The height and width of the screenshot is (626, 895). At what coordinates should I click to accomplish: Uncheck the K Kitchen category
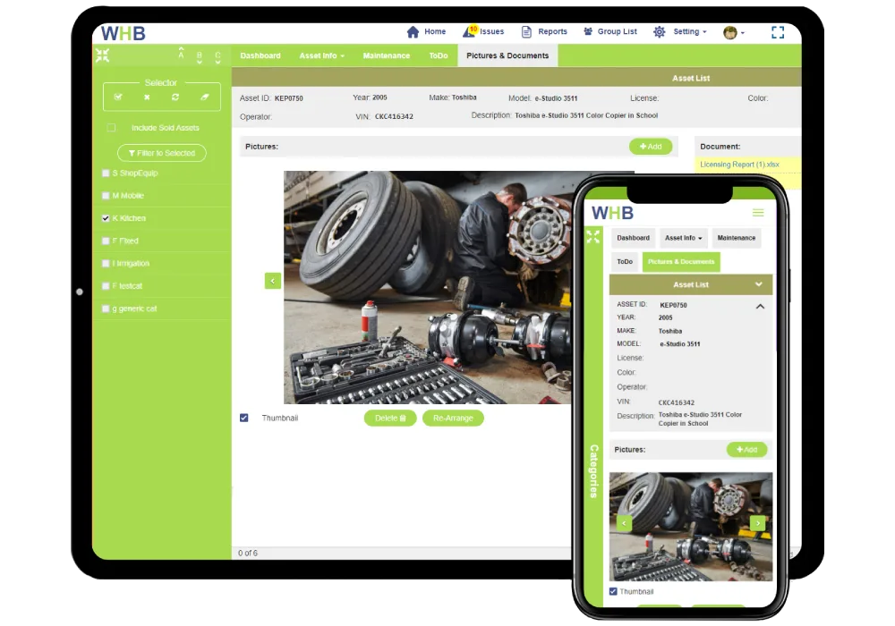tap(105, 217)
